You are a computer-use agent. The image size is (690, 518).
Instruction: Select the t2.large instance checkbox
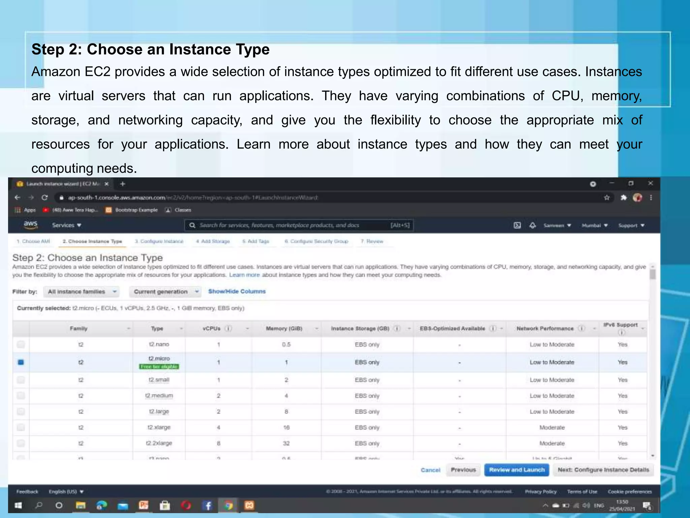(x=21, y=411)
